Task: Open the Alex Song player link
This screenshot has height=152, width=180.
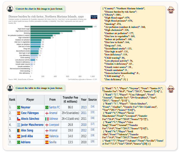Action: [27, 130]
